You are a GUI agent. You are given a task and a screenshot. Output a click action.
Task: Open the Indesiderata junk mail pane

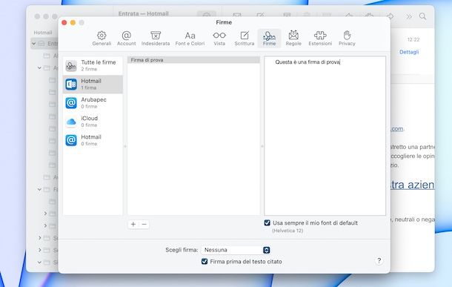coord(156,39)
